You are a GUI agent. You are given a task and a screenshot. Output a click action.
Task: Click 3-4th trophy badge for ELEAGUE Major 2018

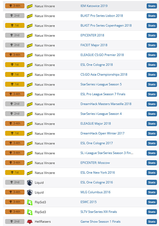pos(15,124)
